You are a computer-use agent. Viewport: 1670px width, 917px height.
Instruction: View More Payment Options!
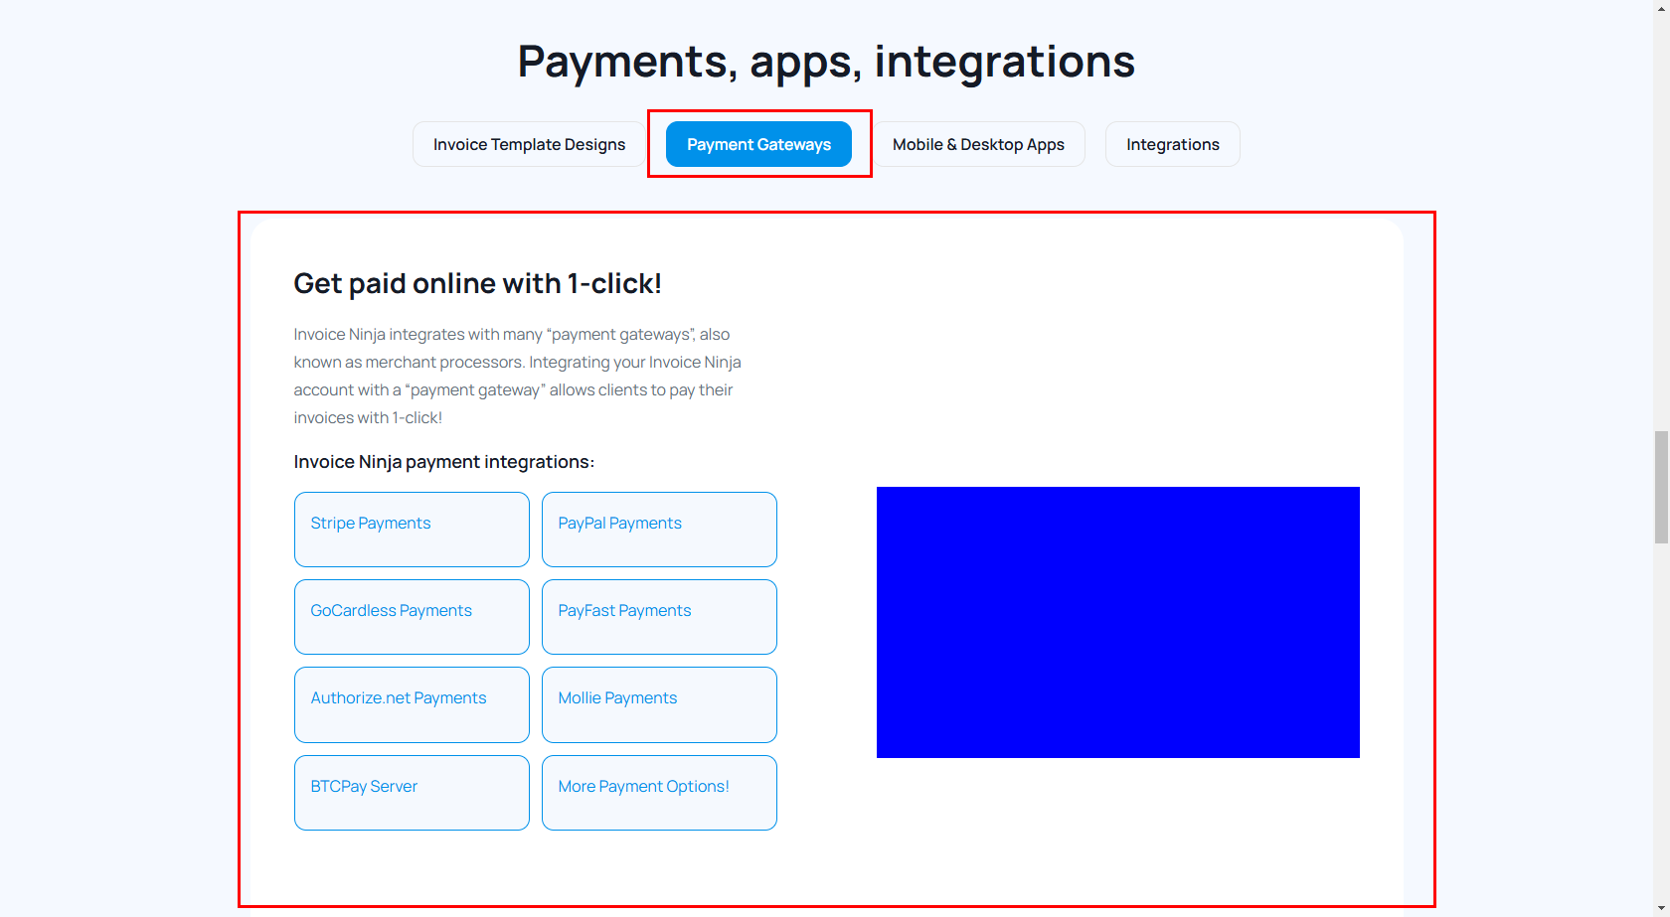click(659, 792)
